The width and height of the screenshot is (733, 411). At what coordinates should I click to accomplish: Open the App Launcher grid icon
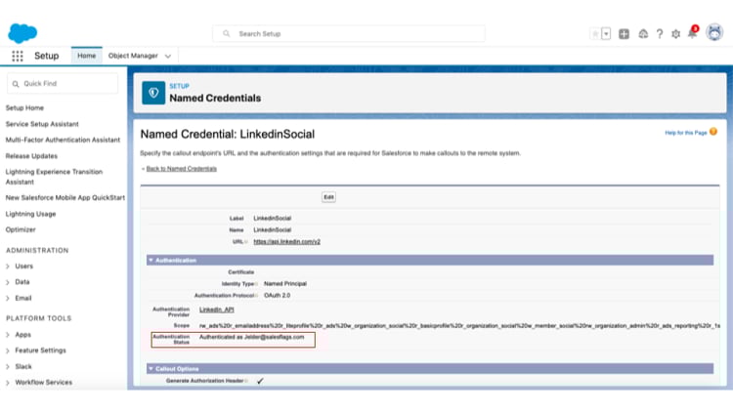coord(18,56)
